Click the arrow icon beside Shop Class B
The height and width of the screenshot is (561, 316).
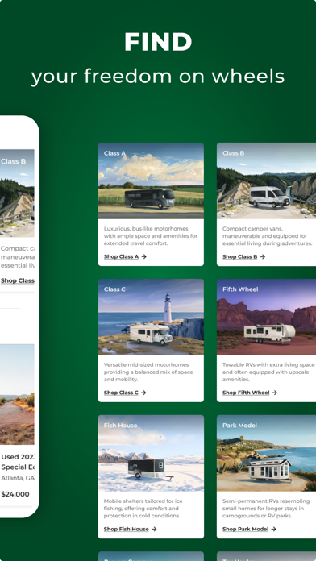(x=263, y=256)
